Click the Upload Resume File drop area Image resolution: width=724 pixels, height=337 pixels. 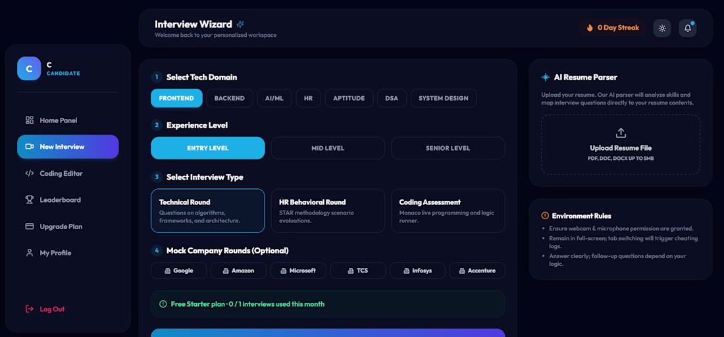621,145
